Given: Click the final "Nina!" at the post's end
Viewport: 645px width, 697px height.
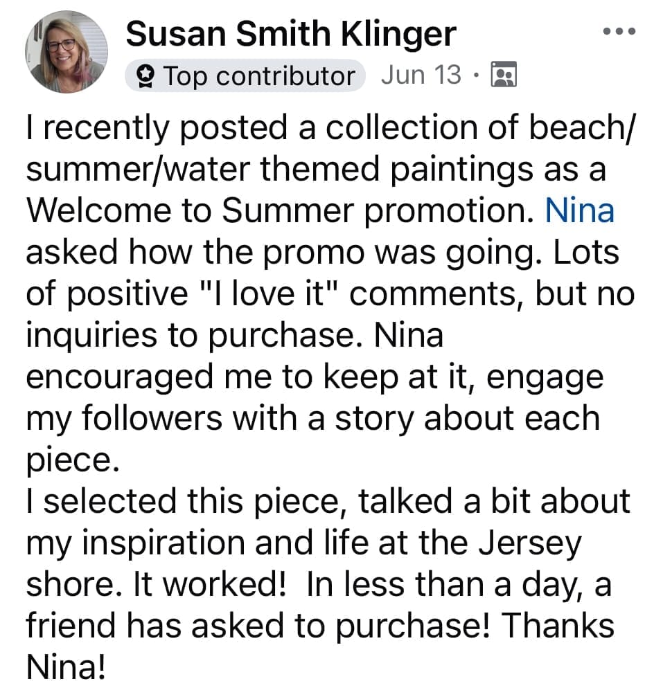Looking at the screenshot, I should pos(66,668).
